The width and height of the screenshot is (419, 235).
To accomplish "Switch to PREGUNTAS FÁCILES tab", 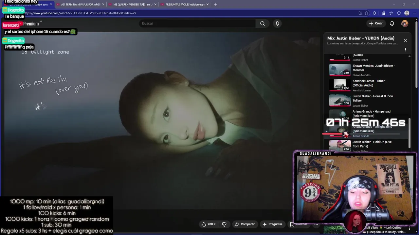I will (x=185, y=5).
